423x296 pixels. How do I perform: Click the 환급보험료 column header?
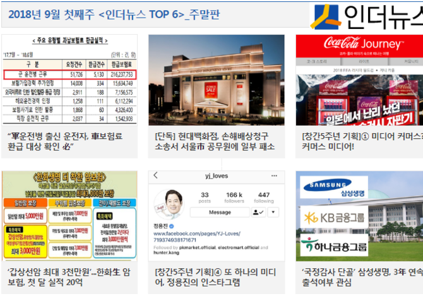(x=122, y=64)
